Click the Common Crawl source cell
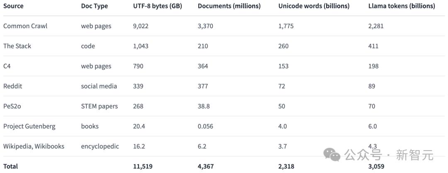The width and height of the screenshot is (448, 173). pos(25,26)
